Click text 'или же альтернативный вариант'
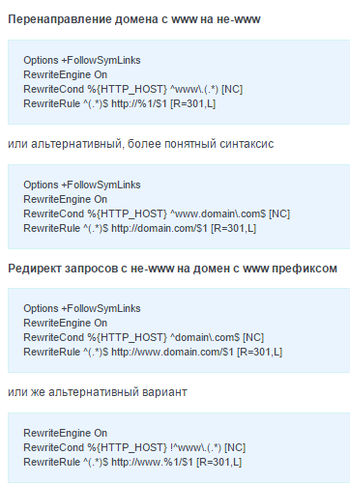The image size is (350, 483). [98, 392]
